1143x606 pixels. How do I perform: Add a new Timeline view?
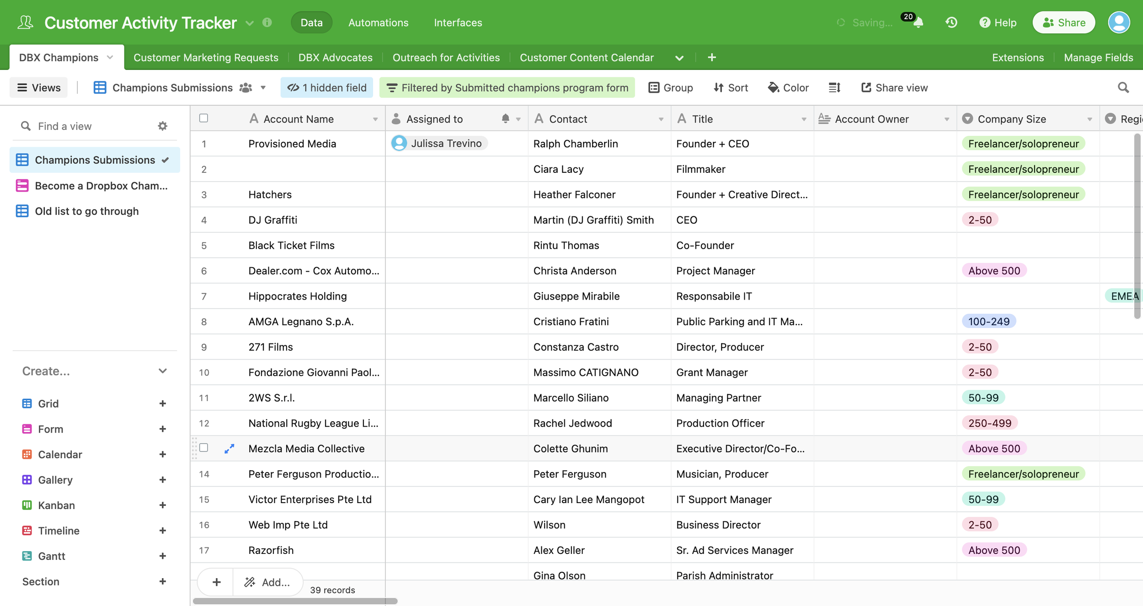point(162,531)
